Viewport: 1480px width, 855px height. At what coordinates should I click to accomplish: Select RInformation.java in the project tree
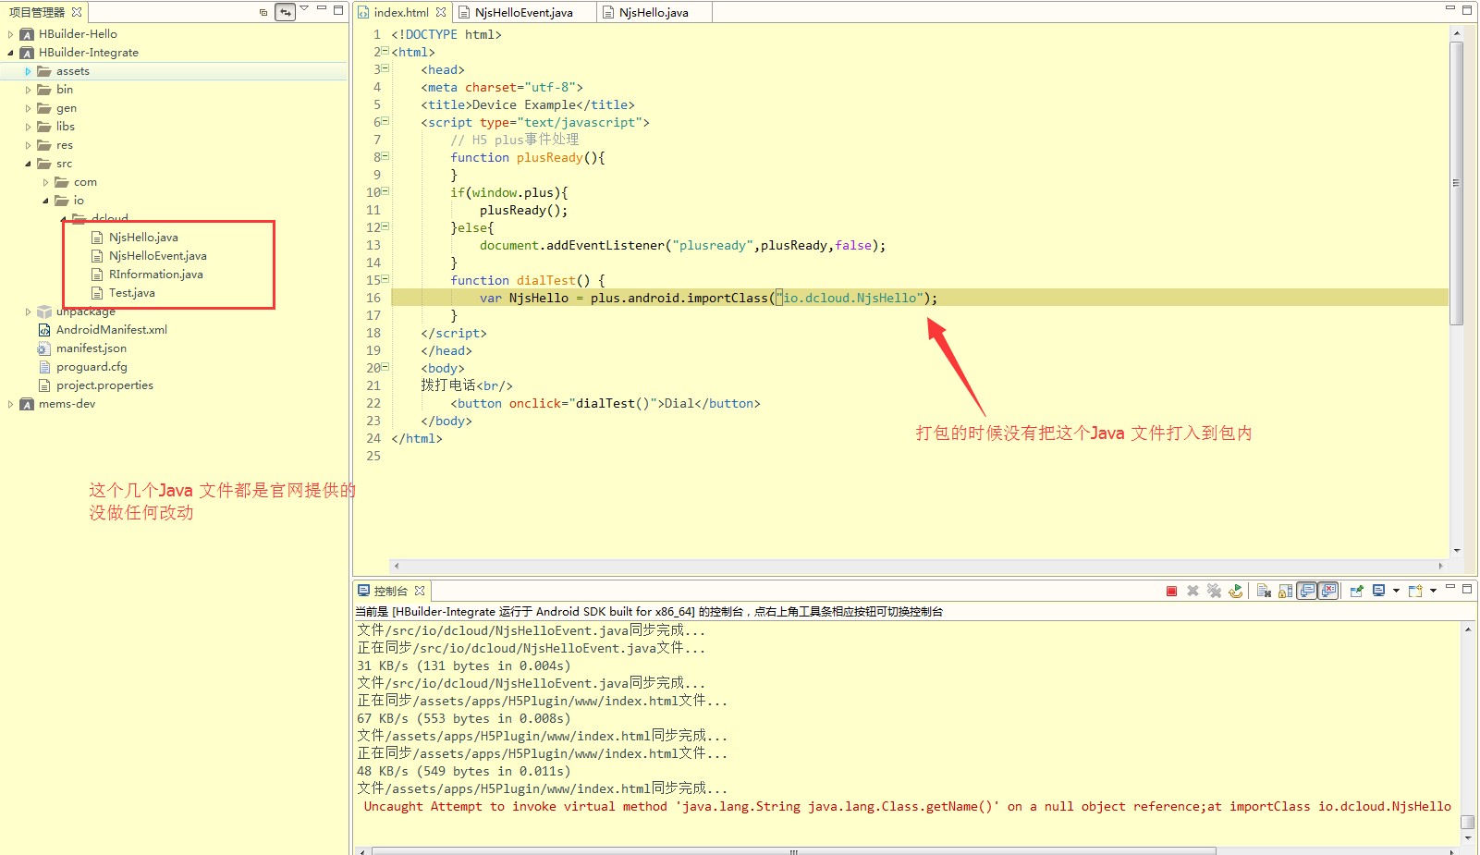click(x=155, y=275)
